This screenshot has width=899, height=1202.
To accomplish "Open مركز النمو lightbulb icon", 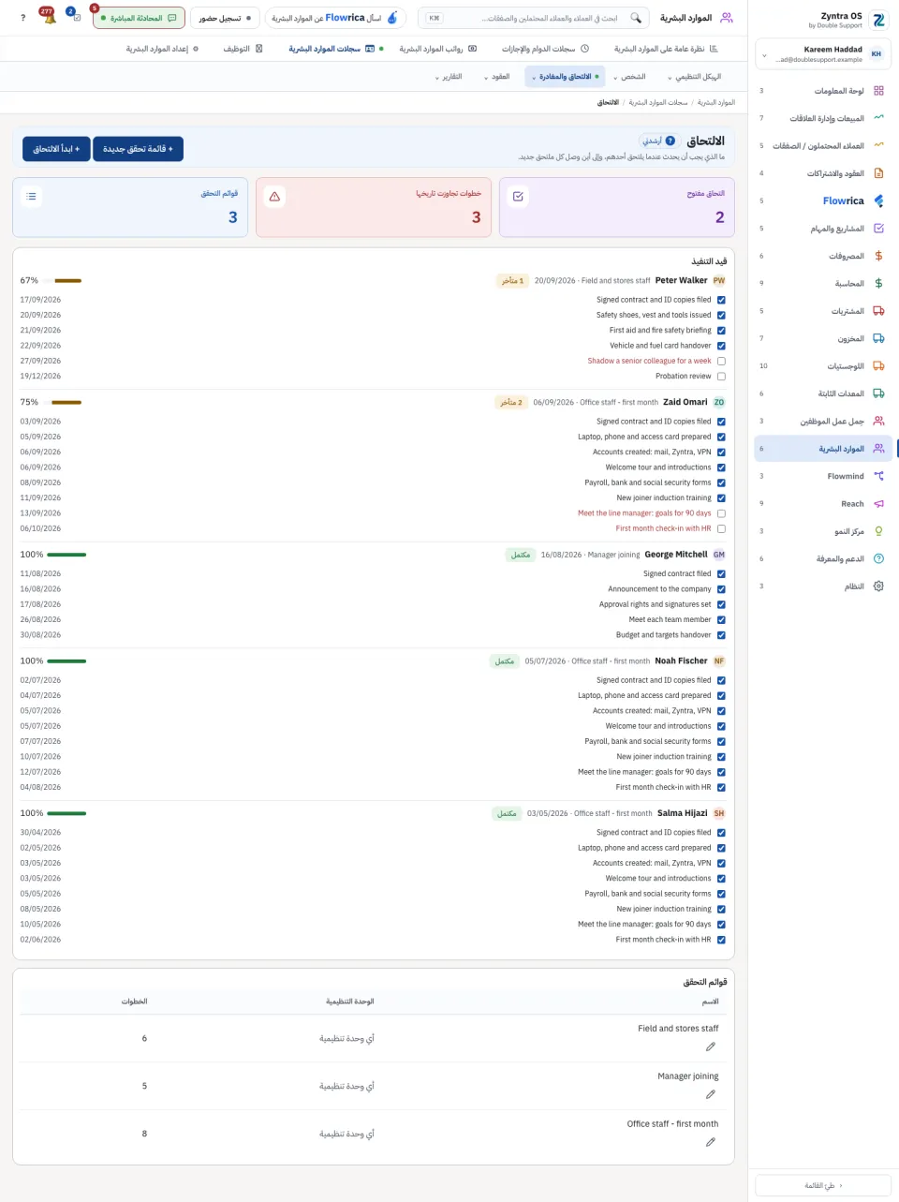I will pyautogui.click(x=878, y=531).
